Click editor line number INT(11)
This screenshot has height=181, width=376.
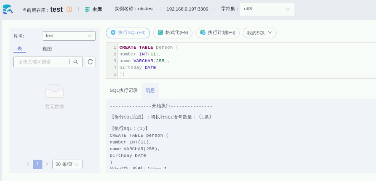coord(140,54)
